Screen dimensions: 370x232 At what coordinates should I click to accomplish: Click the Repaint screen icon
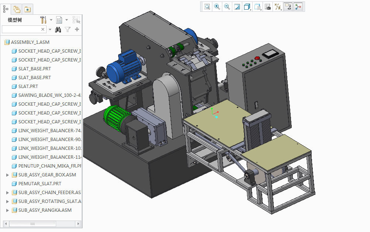(237, 7)
